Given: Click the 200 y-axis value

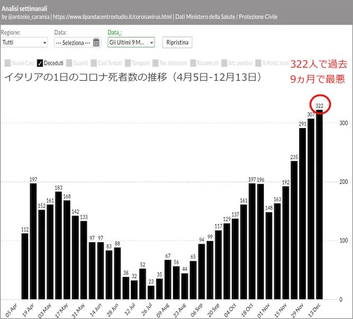Looking at the screenshot, I should click(344, 182).
